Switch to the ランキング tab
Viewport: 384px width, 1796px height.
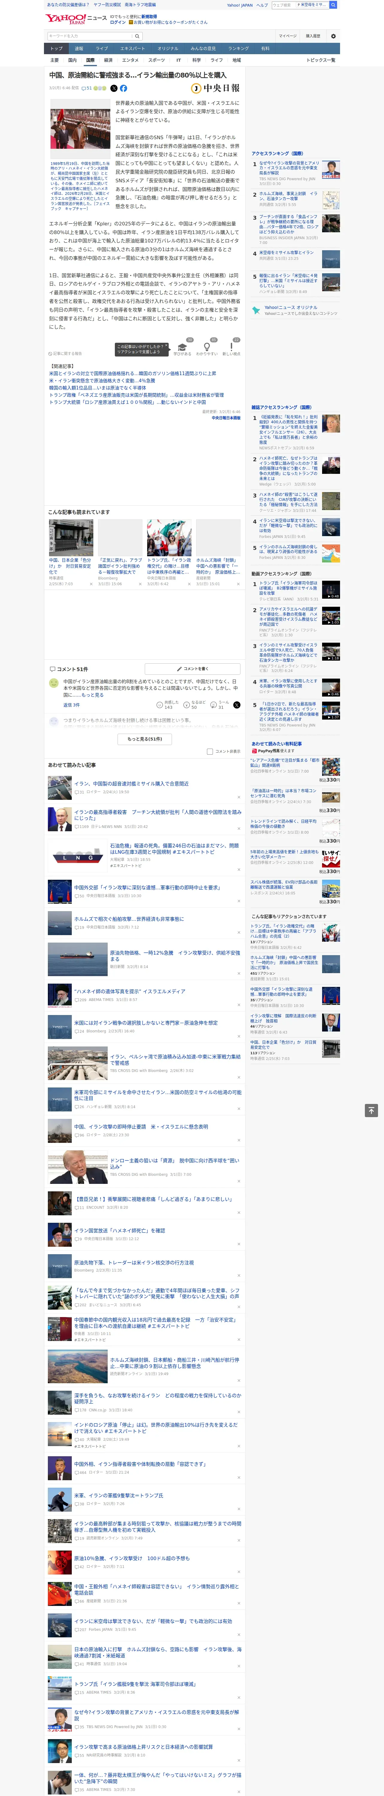[x=238, y=49]
